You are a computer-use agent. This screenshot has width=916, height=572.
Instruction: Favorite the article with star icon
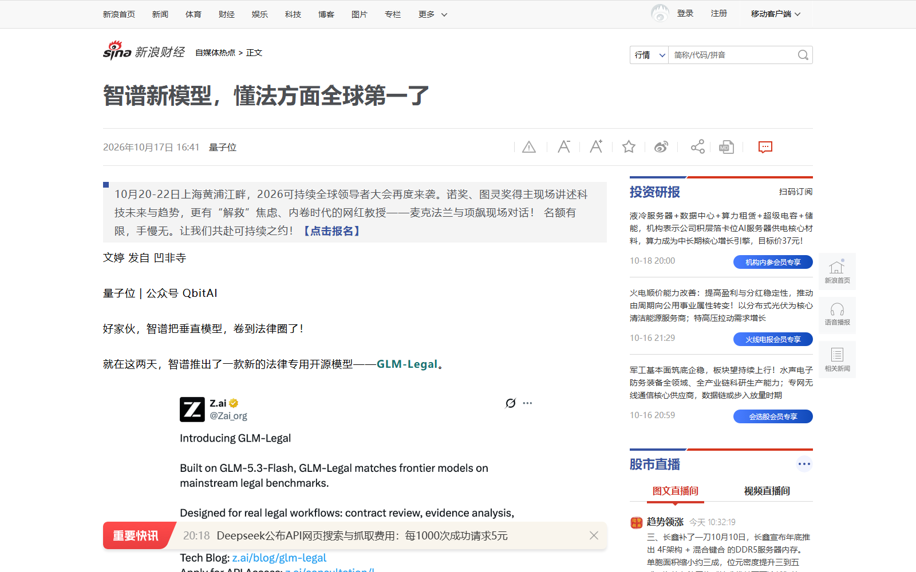[629, 147]
